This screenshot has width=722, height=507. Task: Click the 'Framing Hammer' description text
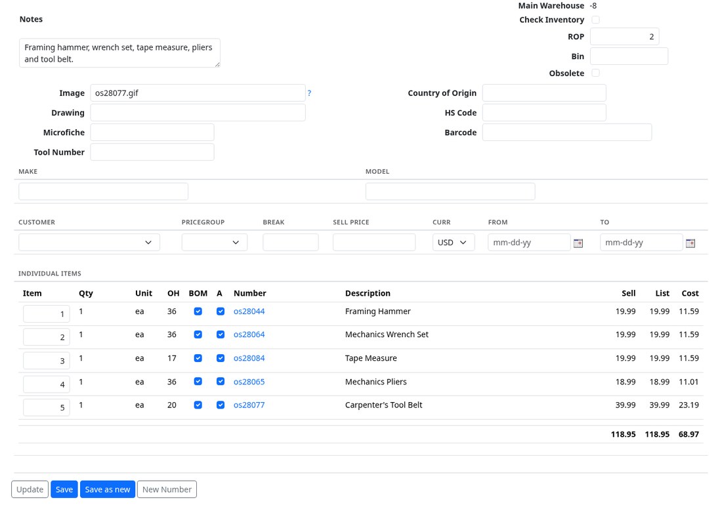click(377, 312)
